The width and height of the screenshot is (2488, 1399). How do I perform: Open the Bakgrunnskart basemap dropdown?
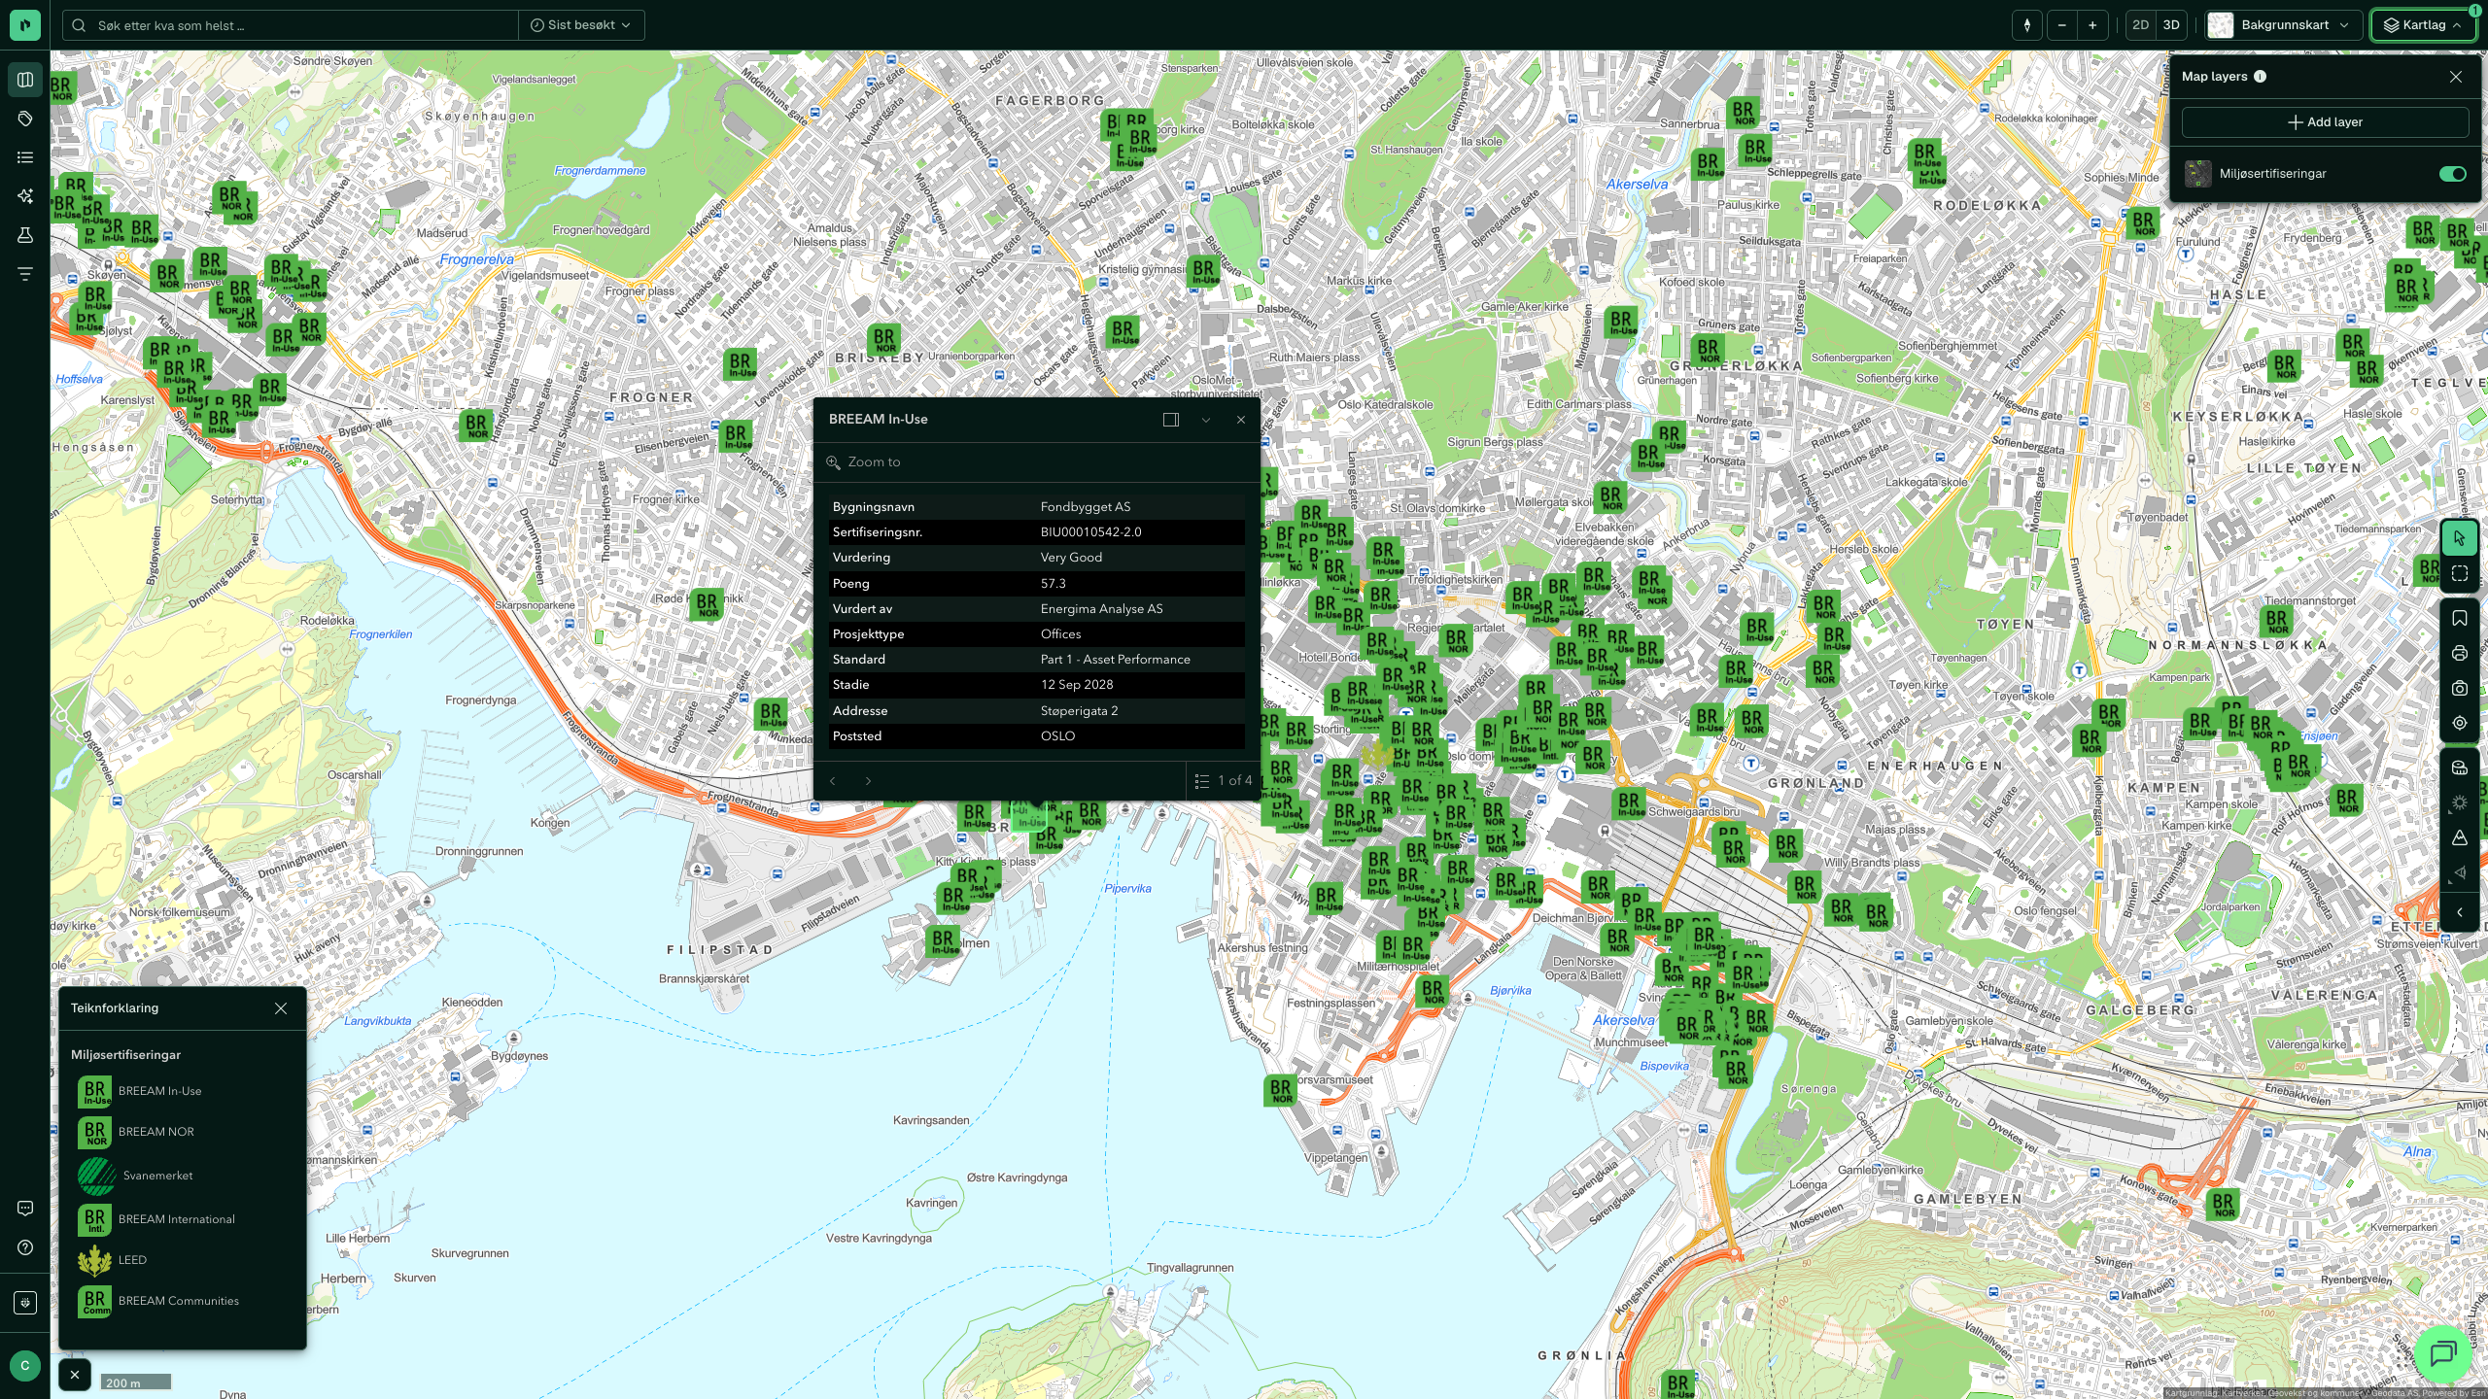(x=2284, y=25)
